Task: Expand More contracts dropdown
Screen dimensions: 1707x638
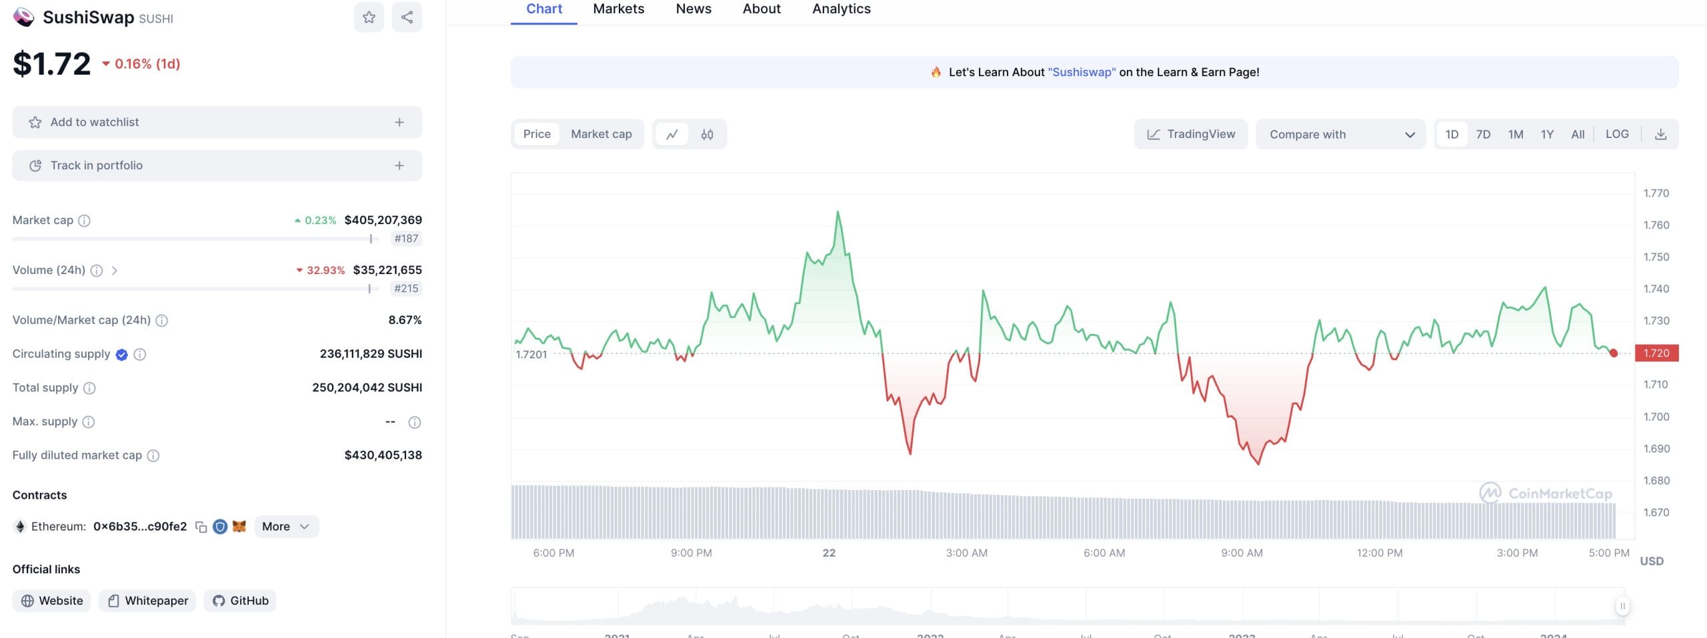Action: (x=286, y=527)
